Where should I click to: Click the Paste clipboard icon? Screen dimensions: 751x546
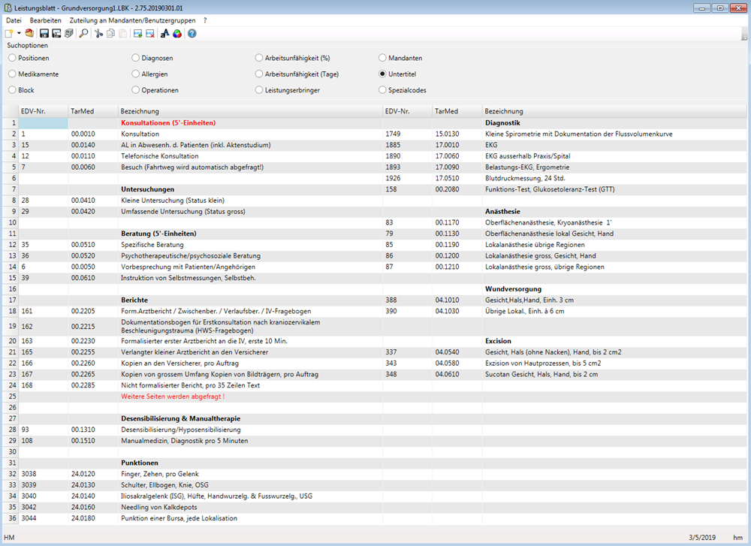coord(123,34)
